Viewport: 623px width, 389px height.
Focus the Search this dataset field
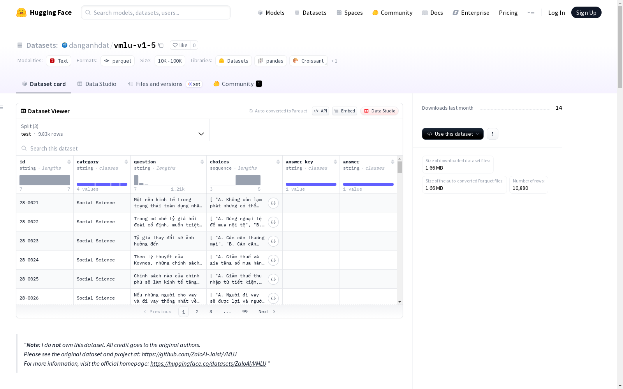(209, 149)
